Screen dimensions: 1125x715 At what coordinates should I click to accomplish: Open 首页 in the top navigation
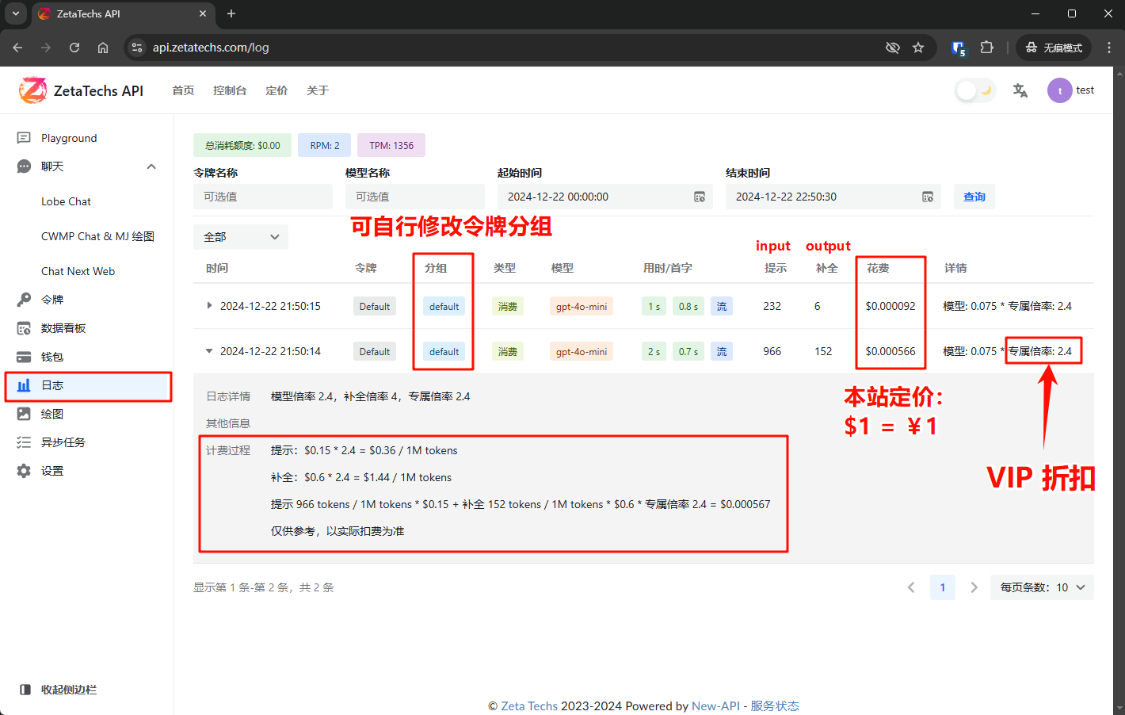pos(183,90)
